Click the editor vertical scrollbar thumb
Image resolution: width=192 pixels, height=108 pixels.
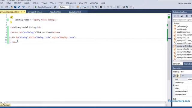169,51
